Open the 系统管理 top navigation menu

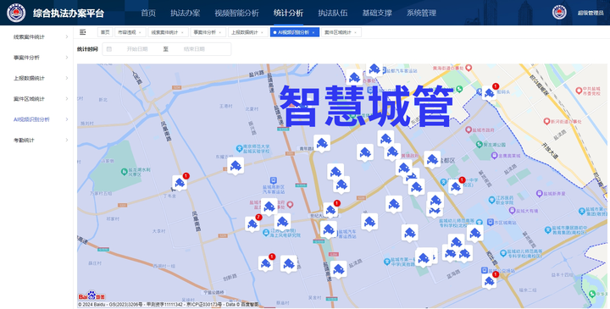[421, 13]
